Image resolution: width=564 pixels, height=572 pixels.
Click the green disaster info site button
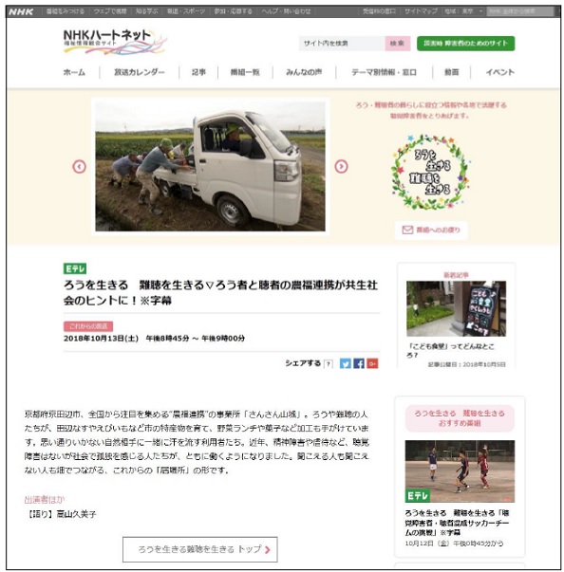click(x=466, y=44)
